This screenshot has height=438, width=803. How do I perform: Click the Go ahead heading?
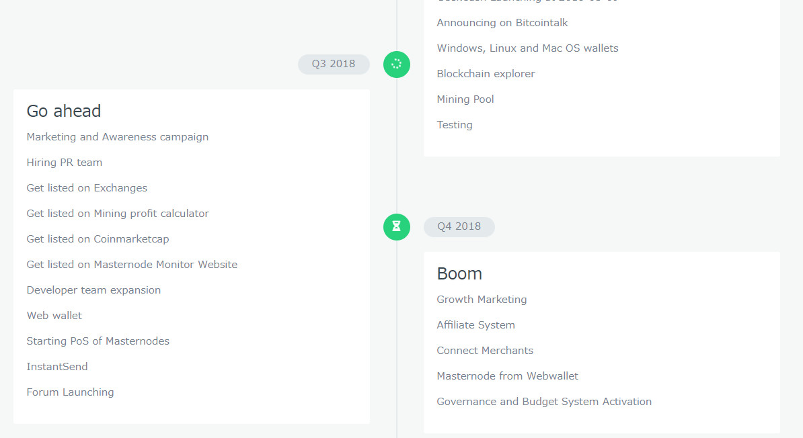click(64, 112)
